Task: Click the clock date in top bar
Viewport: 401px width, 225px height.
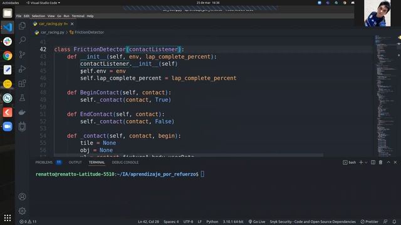Action: tap(208, 2)
